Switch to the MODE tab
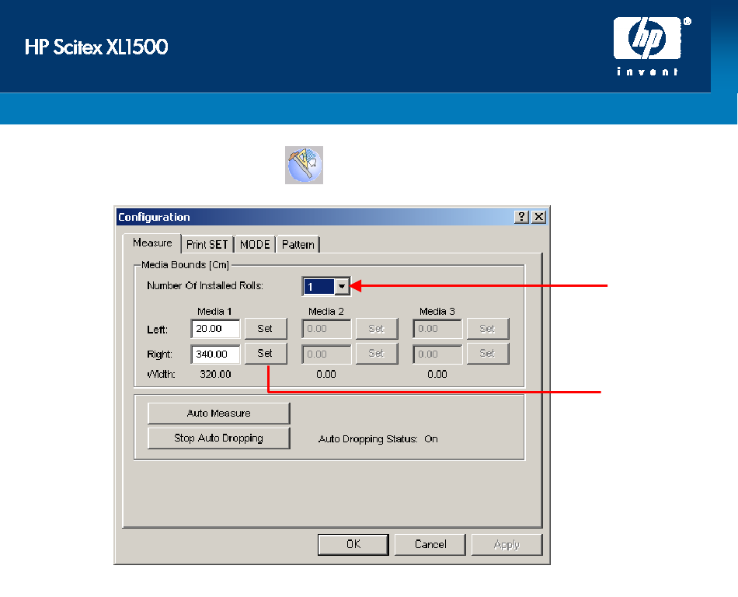The width and height of the screenshot is (738, 597). pyautogui.click(x=255, y=245)
